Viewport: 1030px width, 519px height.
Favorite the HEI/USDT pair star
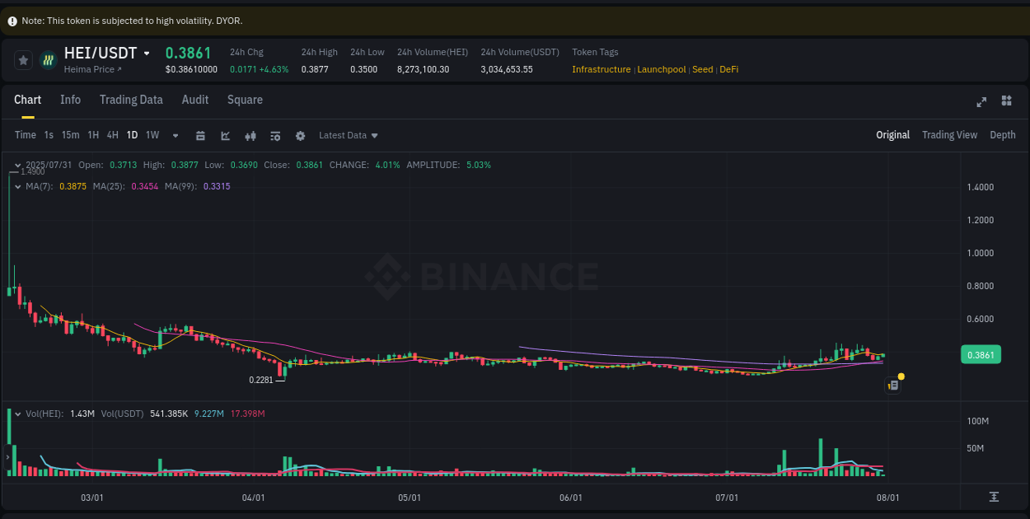[x=23, y=59]
